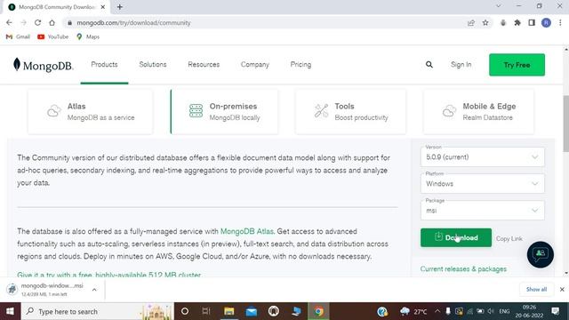
Task: Click Sign In
Action: 461,65
